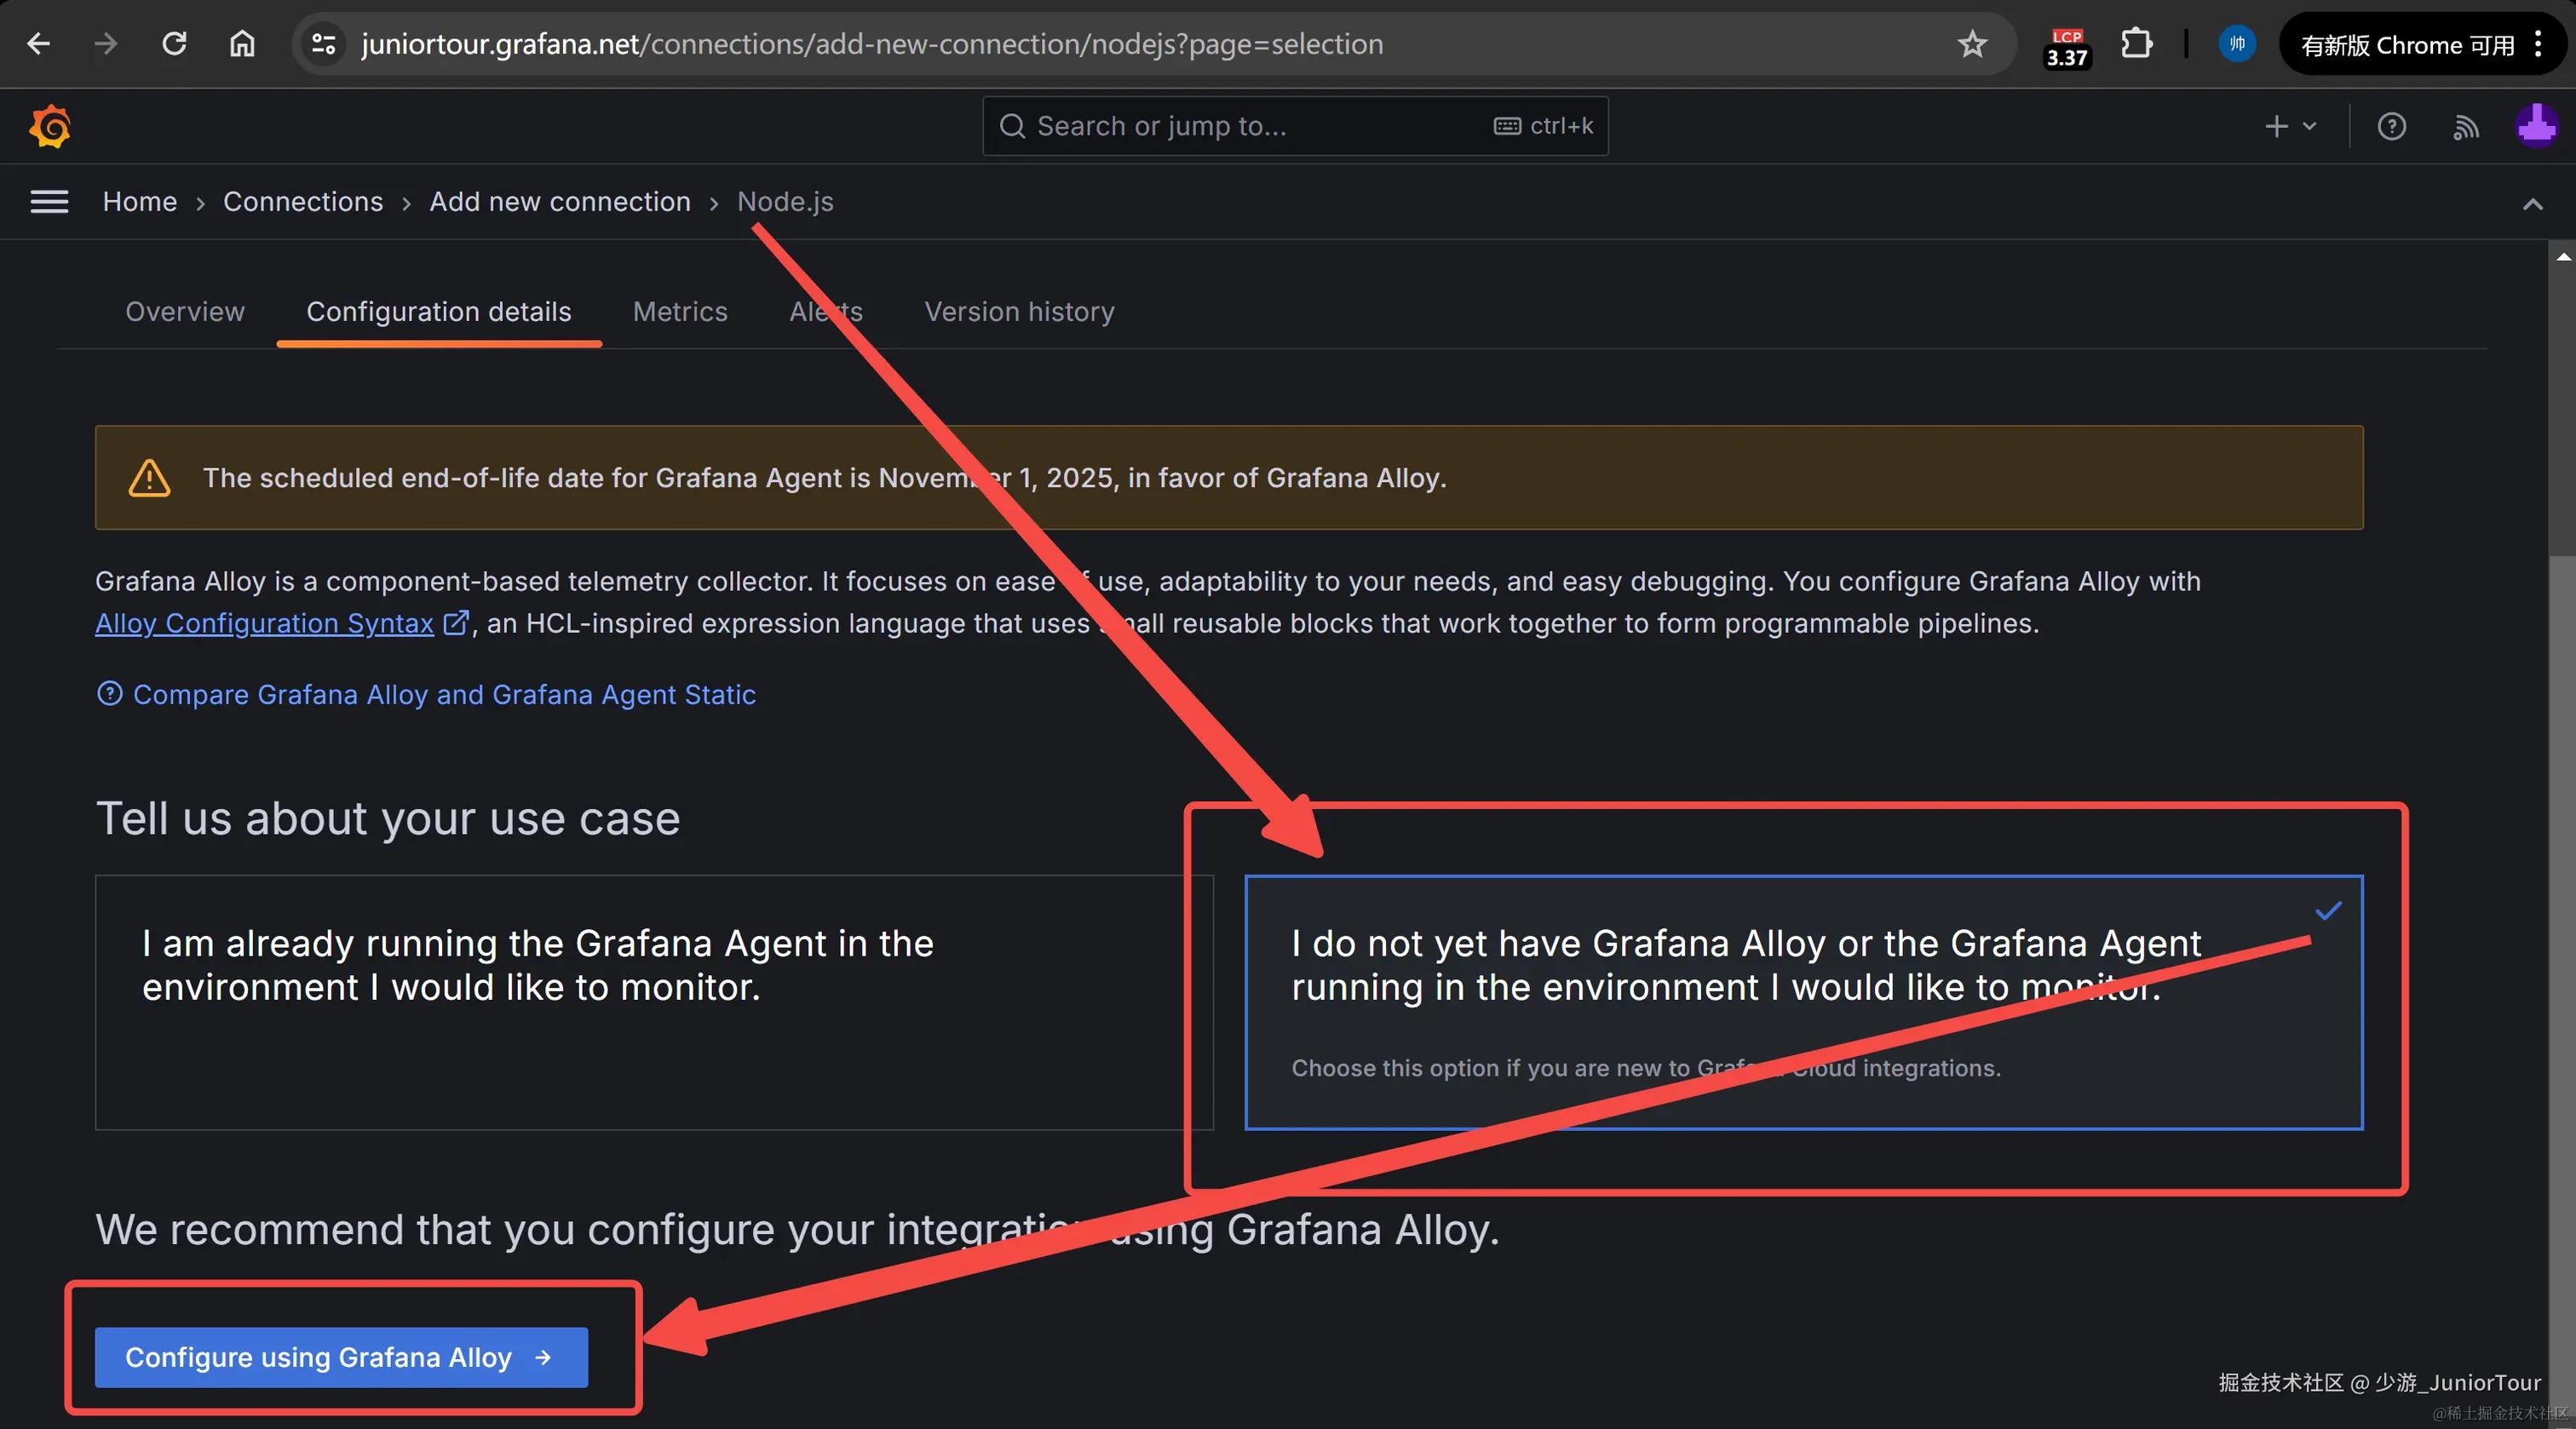Click Configure using Grafana Alloy button
The width and height of the screenshot is (2576, 1429).
coord(341,1357)
